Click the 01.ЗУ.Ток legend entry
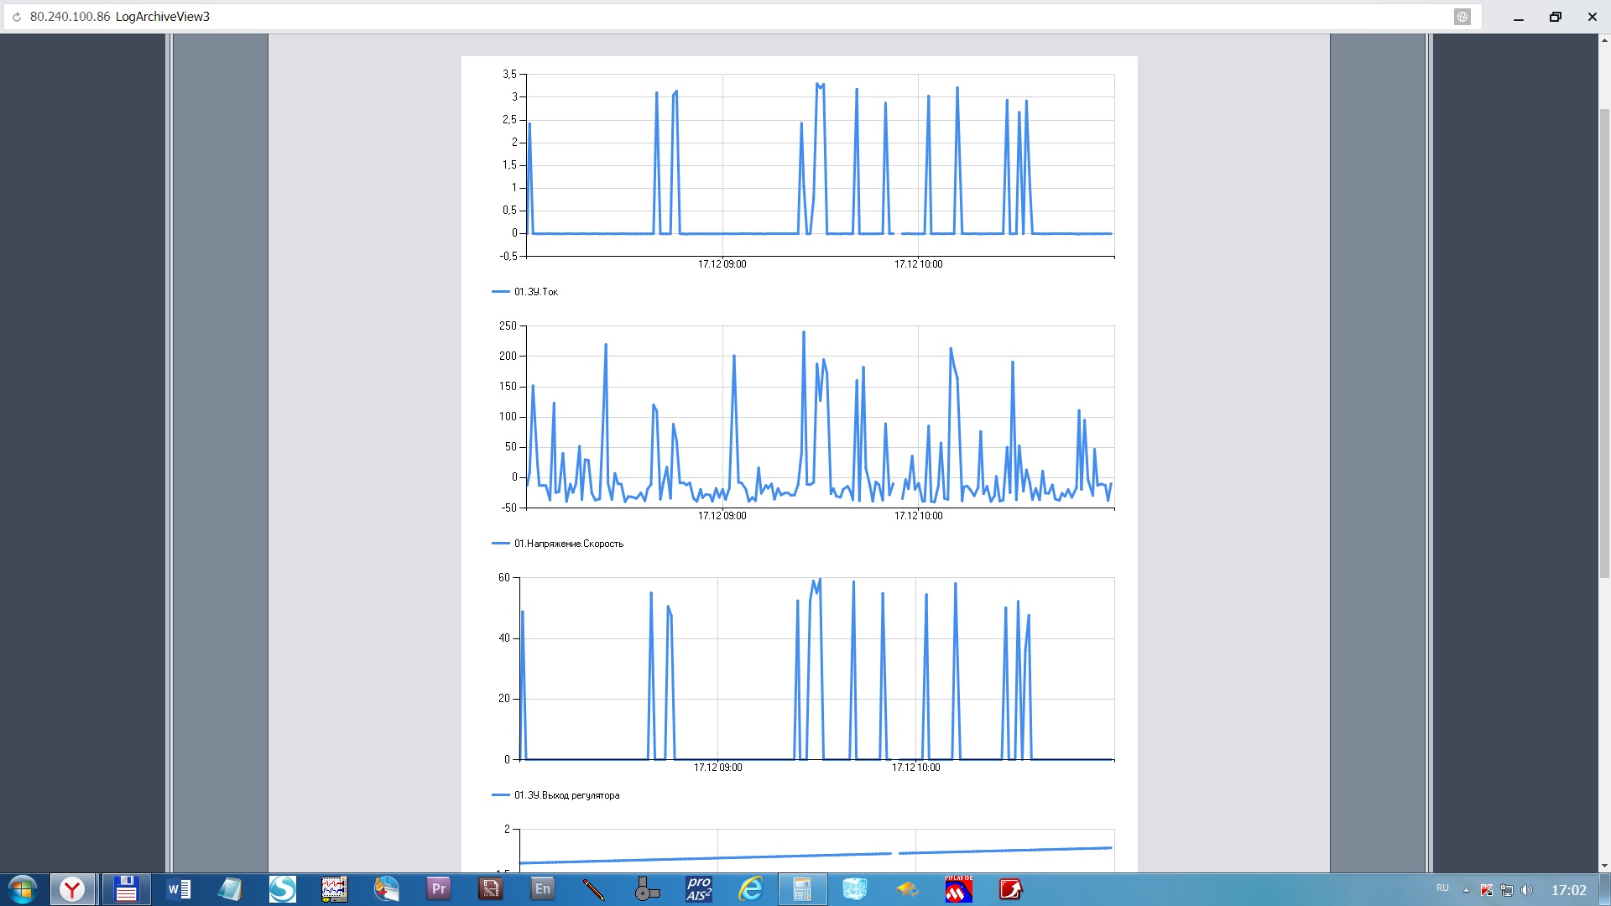Viewport: 1611px width, 906px height. [x=535, y=292]
